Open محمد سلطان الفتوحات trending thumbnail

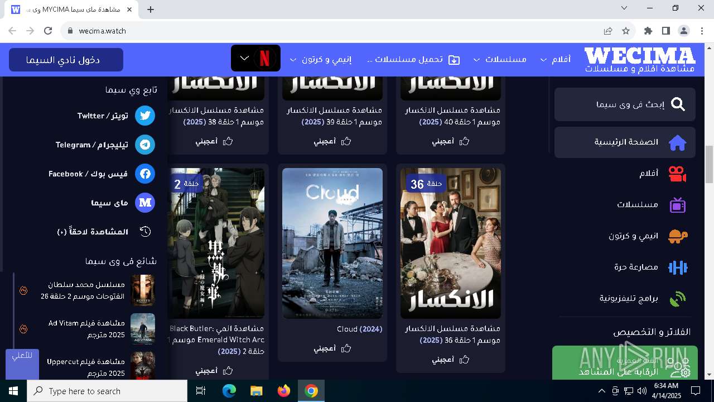143,290
